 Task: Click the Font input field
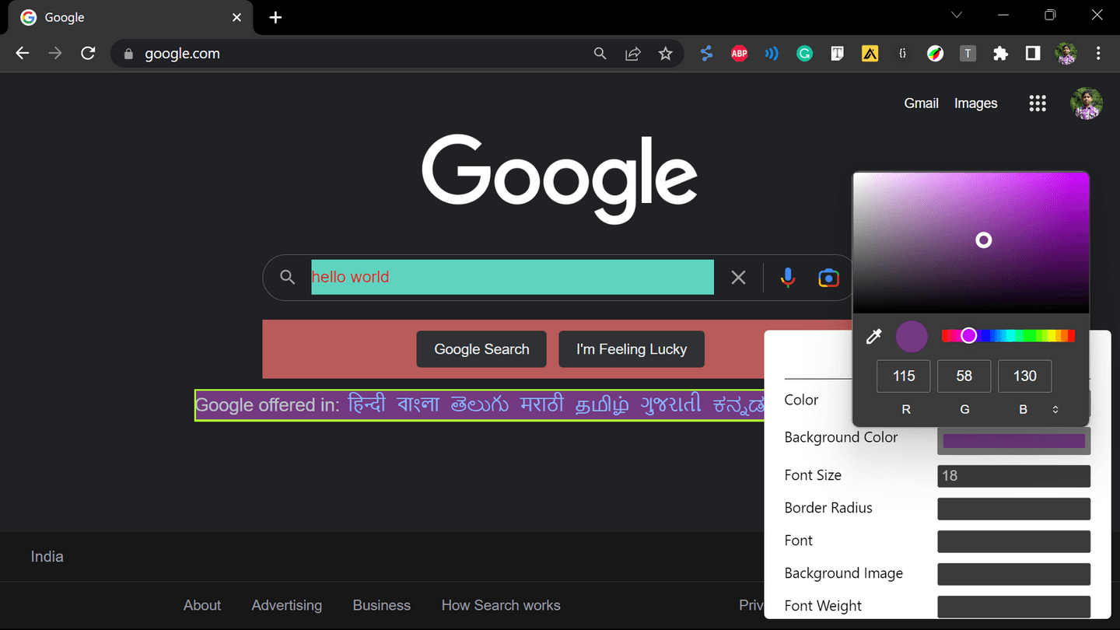click(x=1014, y=541)
